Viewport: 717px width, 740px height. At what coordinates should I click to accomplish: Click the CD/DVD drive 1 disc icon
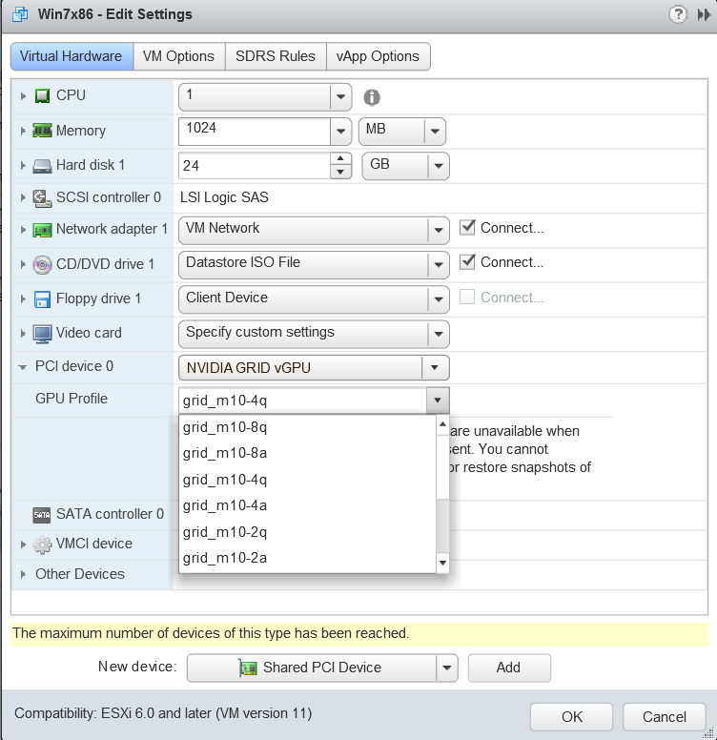[x=43, y=264]
